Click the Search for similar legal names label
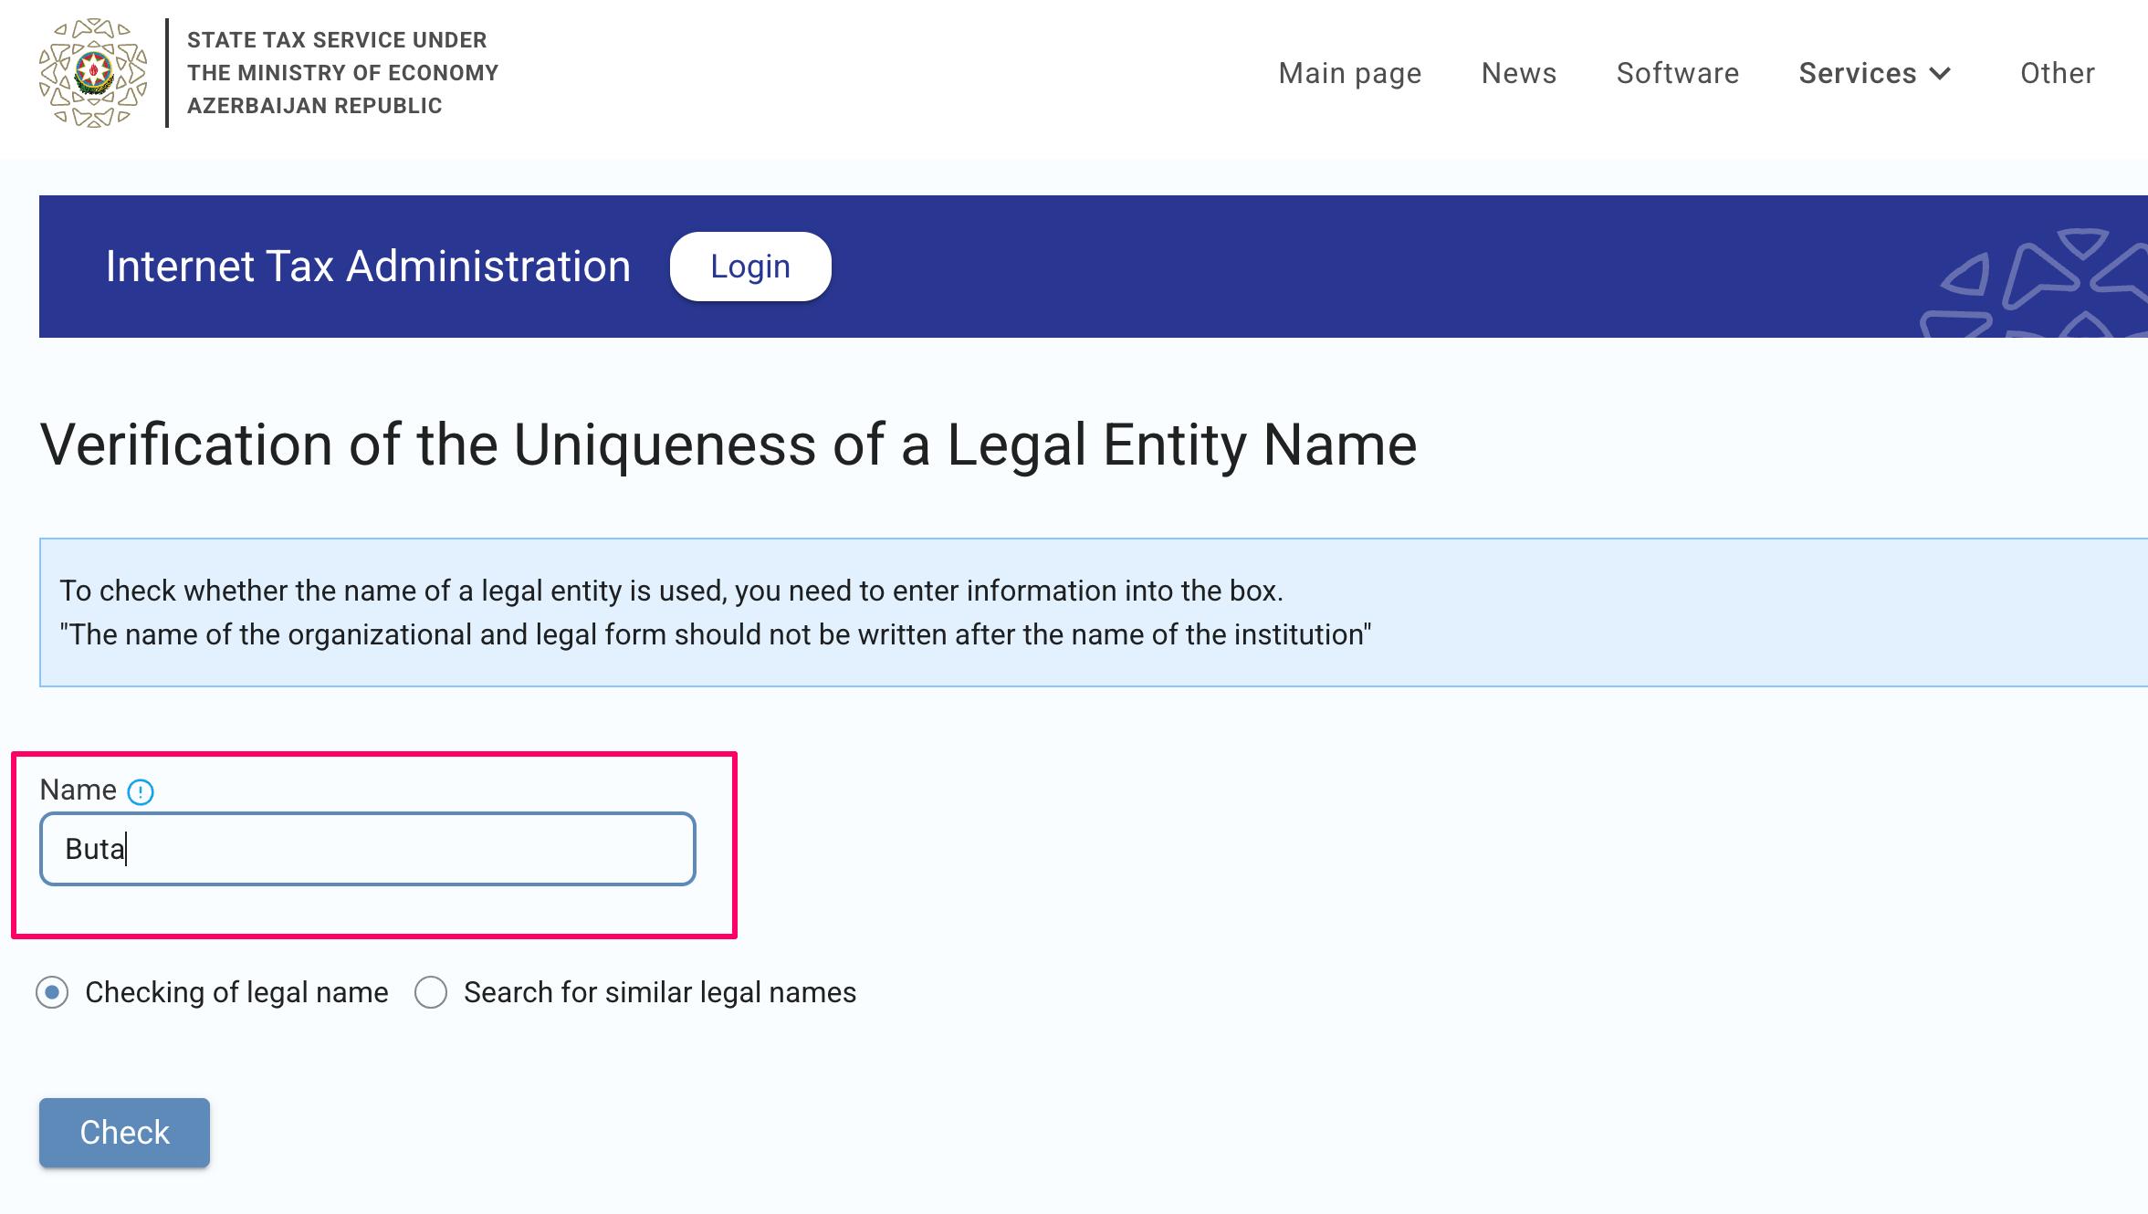2148x1214 pixels. click(x=659, y=992)
